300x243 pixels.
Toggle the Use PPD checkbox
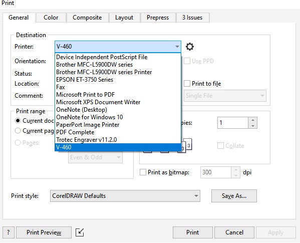pyautogui.click(x=187, y=61)
